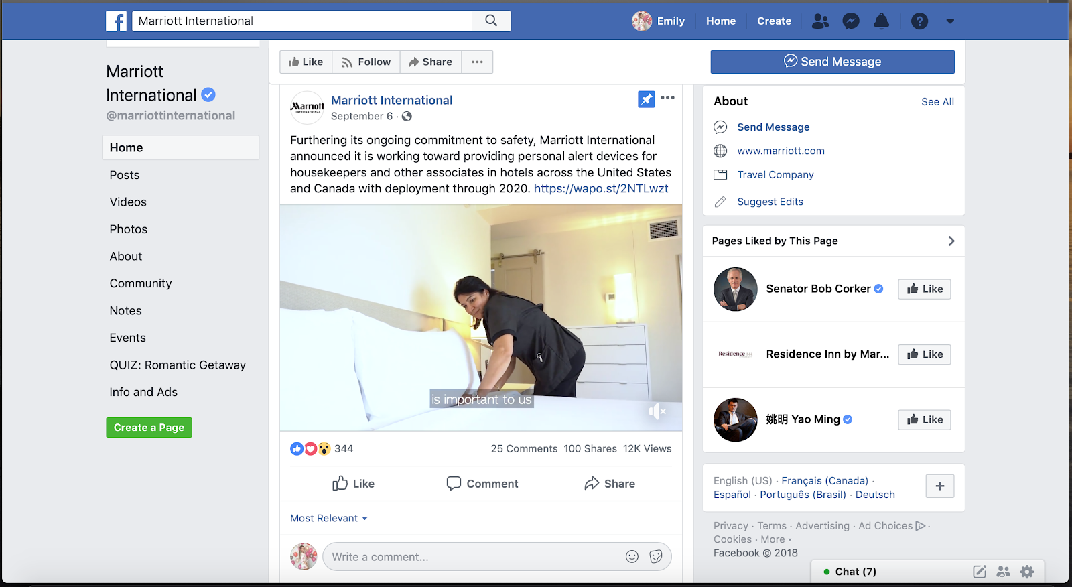Follow the Marriott International page
1072x587 pixels.
(366, 62)
